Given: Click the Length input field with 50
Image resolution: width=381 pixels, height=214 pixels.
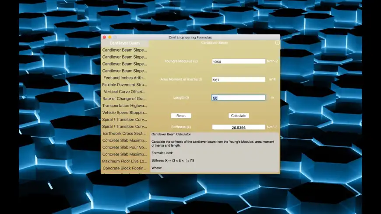Looking at the screenshot, I should coord(239,98).
